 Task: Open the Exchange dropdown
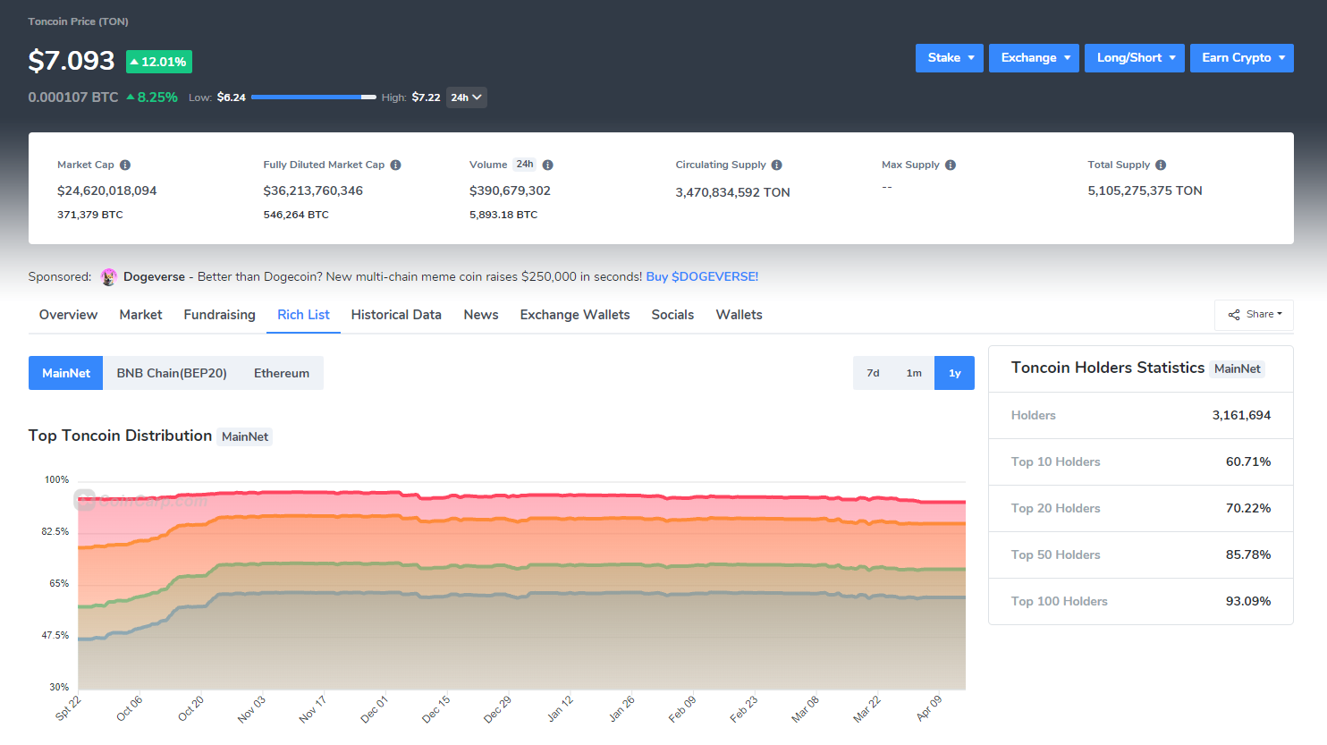click(1034, 58)
